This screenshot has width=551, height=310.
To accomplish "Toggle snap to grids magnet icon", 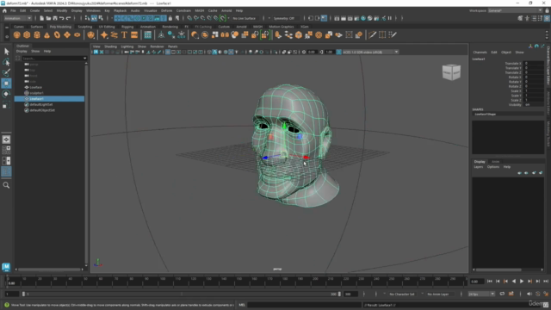I will click(189, 18).
